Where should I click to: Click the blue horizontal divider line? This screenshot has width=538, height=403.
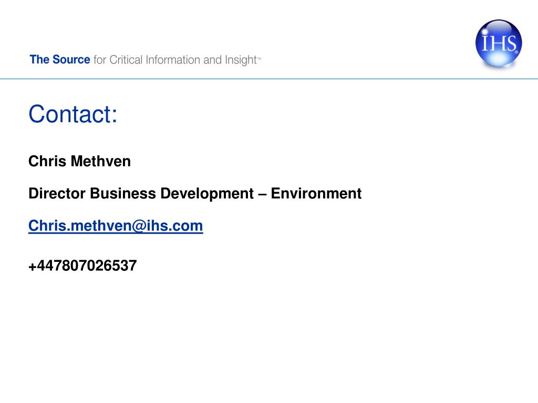pos(269,79)
